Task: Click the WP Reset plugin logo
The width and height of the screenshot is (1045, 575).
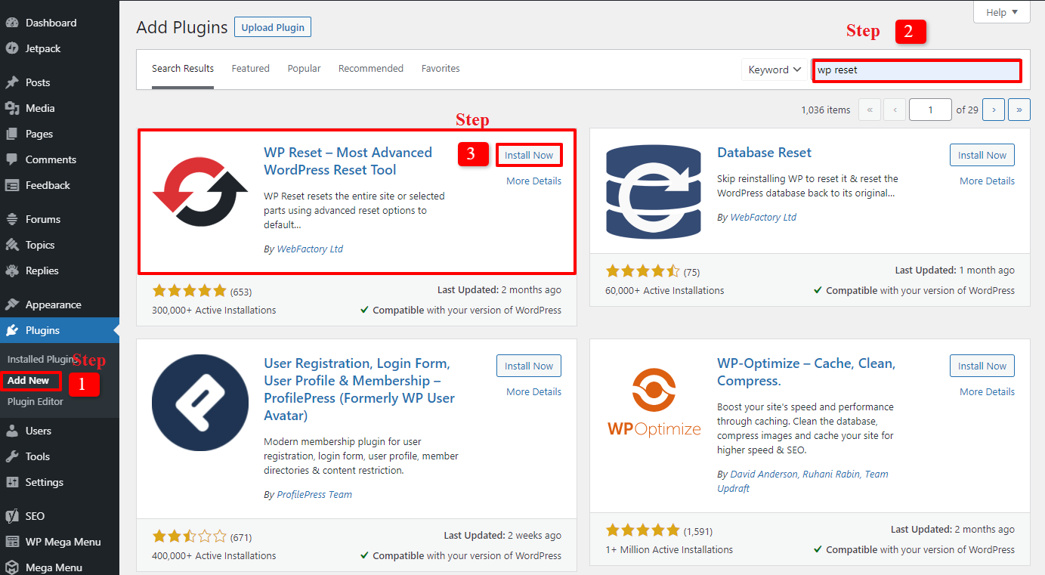Action: pos(200,191)
